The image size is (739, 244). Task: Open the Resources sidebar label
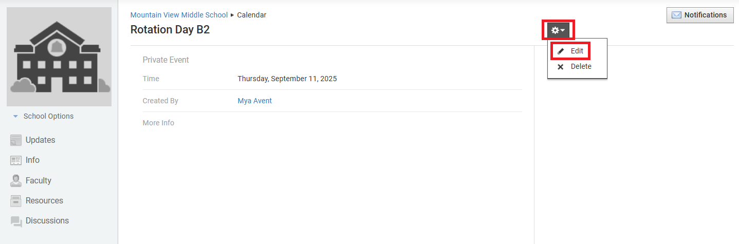pyautogui.click(x=44, y=201)
